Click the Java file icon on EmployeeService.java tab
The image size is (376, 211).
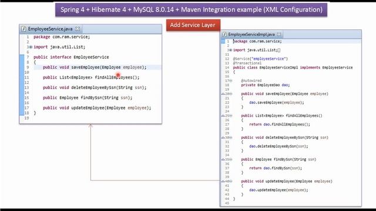(x=23, y=29)
